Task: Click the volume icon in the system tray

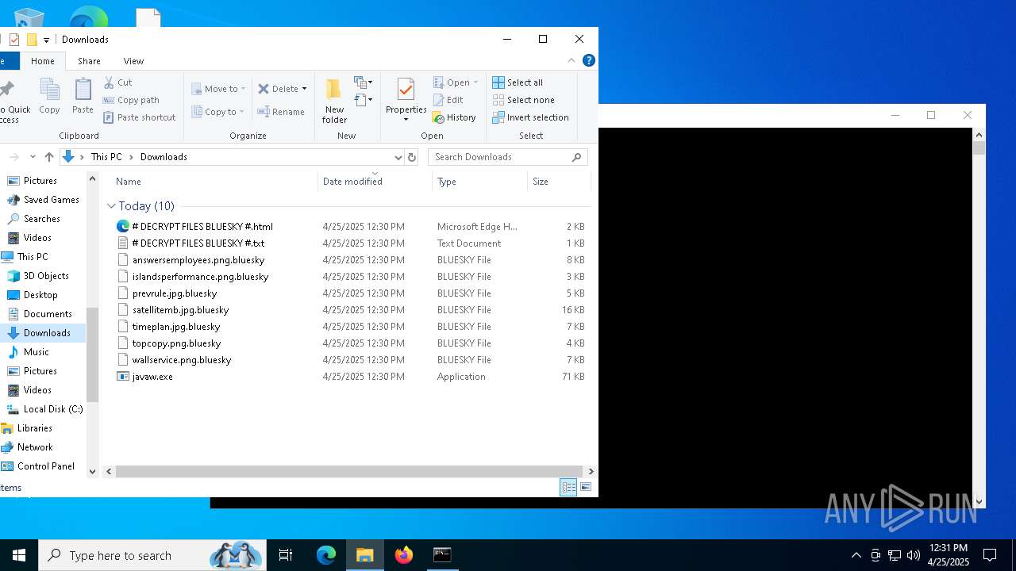Action: (x=913, y=555)
